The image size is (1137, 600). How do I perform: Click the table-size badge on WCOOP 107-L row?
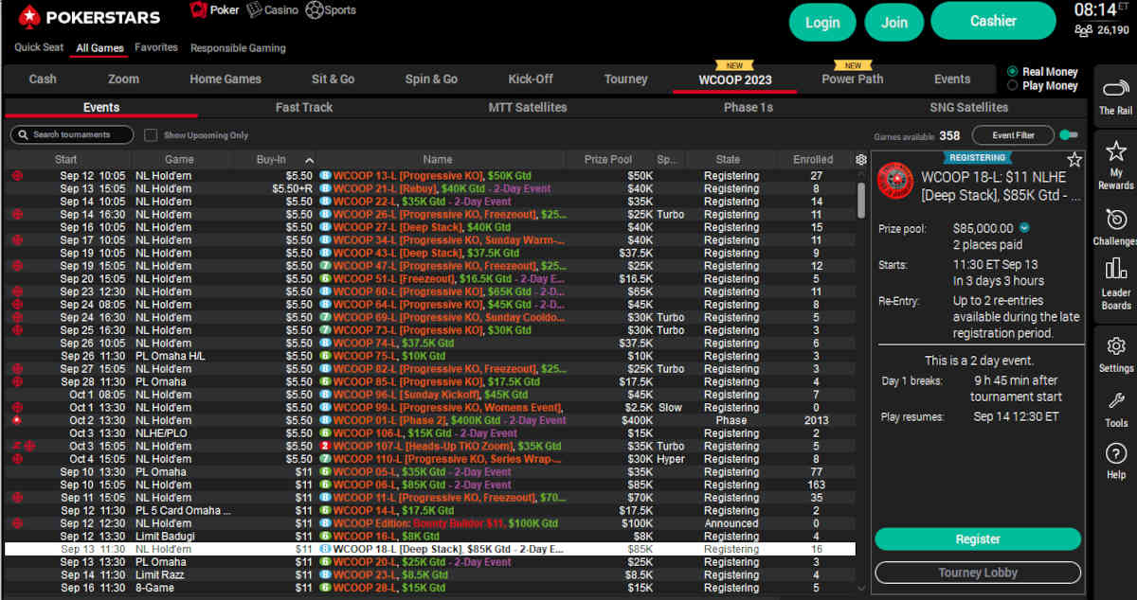pos(325,446)
